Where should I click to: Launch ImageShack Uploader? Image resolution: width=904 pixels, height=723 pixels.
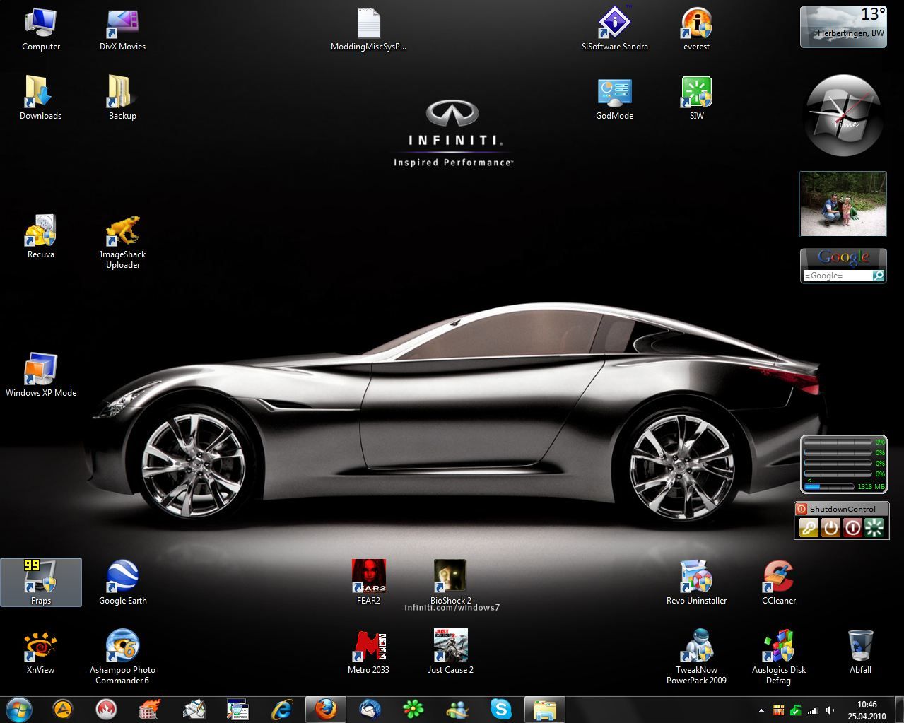tap(122, 242)
